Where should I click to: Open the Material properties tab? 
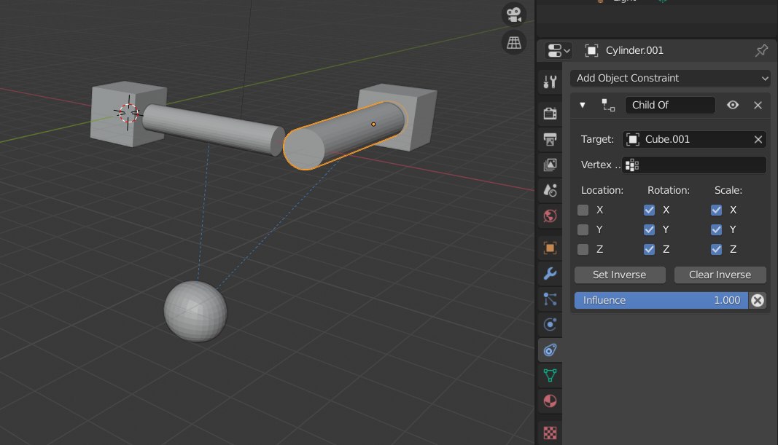pos(550,401)
